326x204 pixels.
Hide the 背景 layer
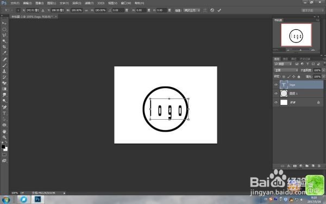tap(276, 102)
